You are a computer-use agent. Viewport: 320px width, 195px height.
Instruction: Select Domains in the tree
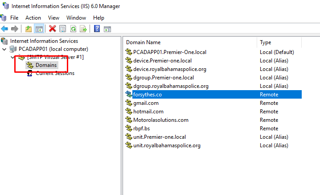coord(46,65)
